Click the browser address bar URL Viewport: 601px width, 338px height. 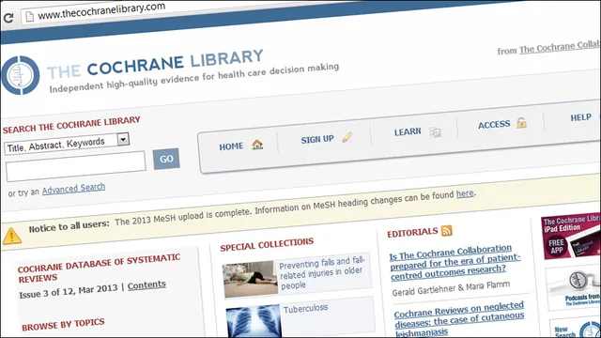101,11
